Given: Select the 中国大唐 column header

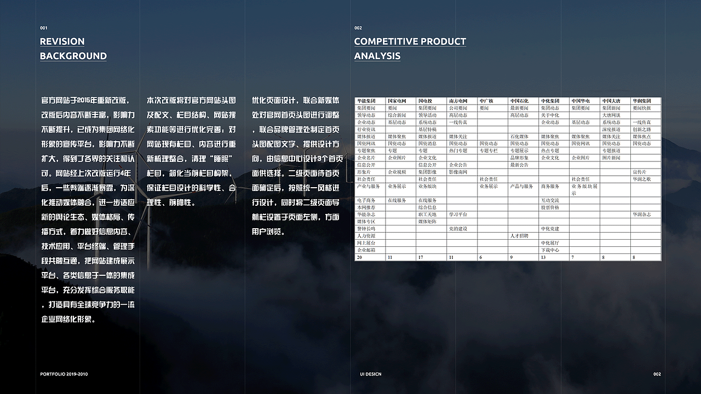Looking at the screenshot, I should 615,101.
